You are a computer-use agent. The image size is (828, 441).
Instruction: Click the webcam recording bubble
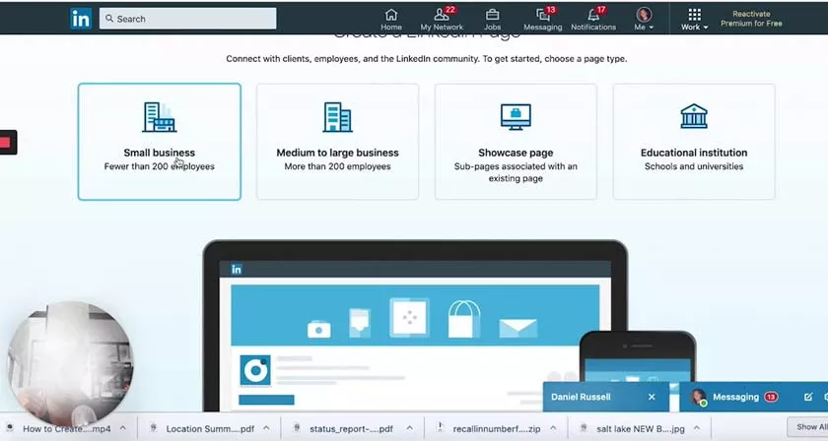[x=69, y=363]
